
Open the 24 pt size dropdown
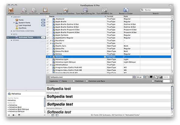pyautogui.click(x=144, y=77)
